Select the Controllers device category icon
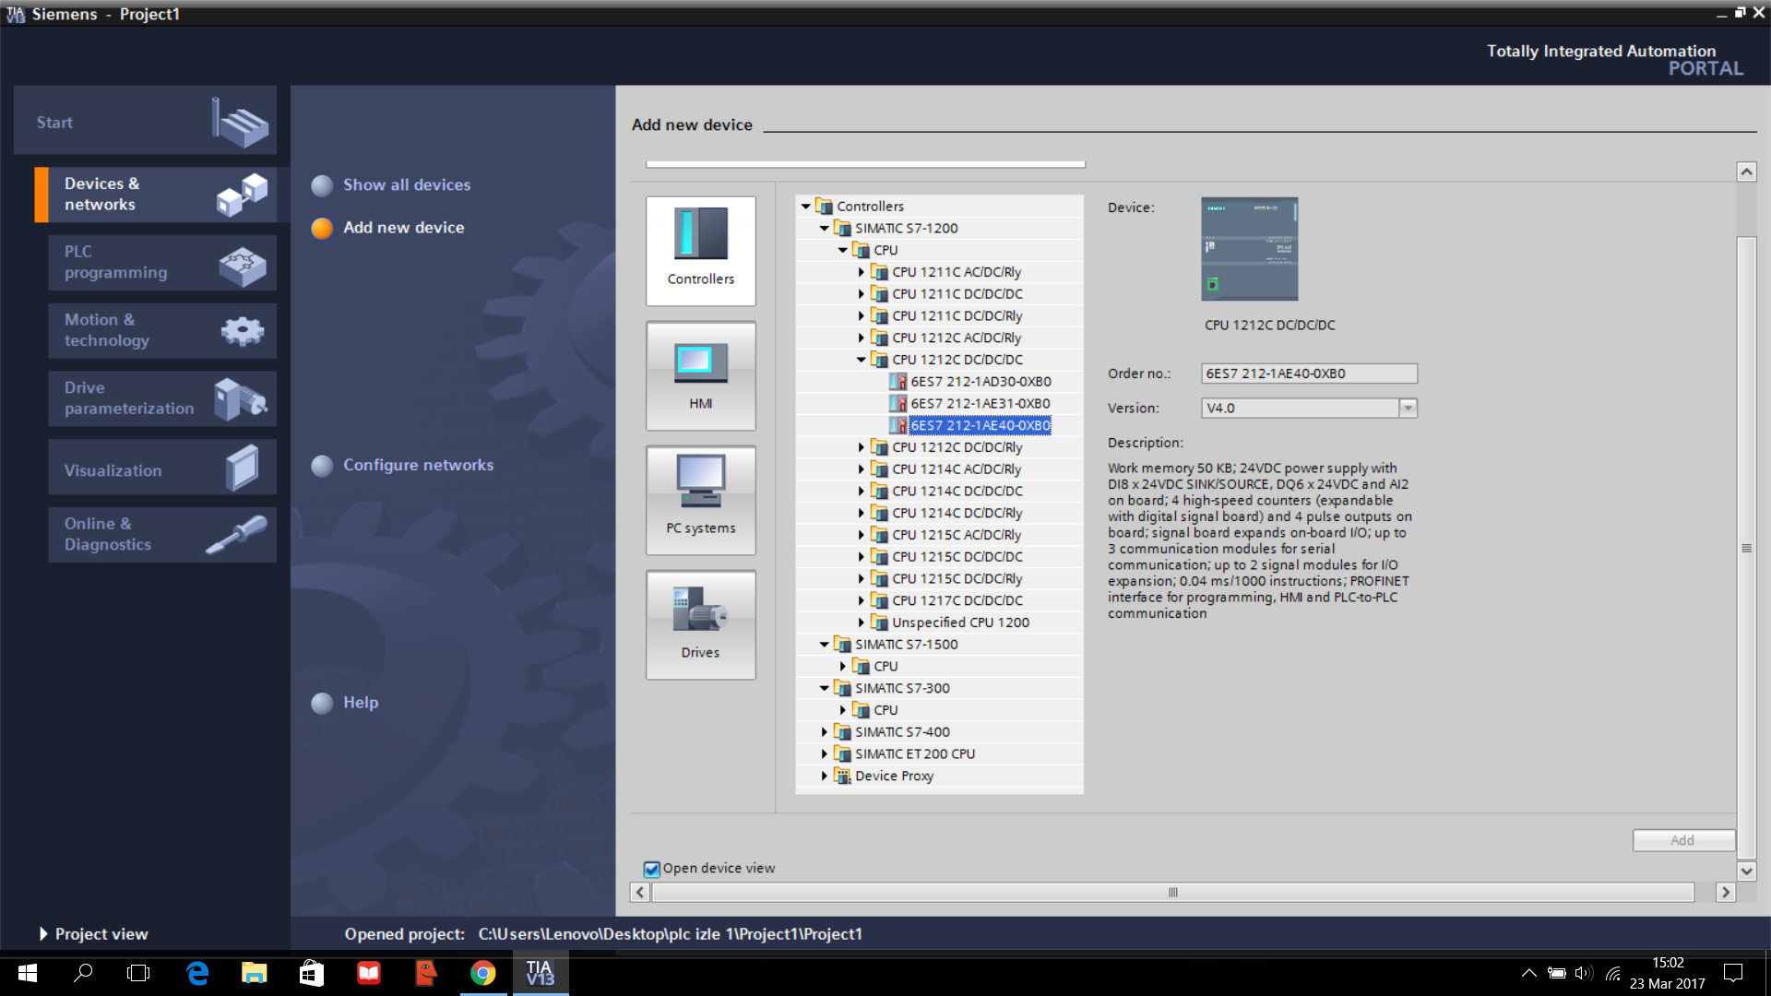 click(x=701, y=251)
